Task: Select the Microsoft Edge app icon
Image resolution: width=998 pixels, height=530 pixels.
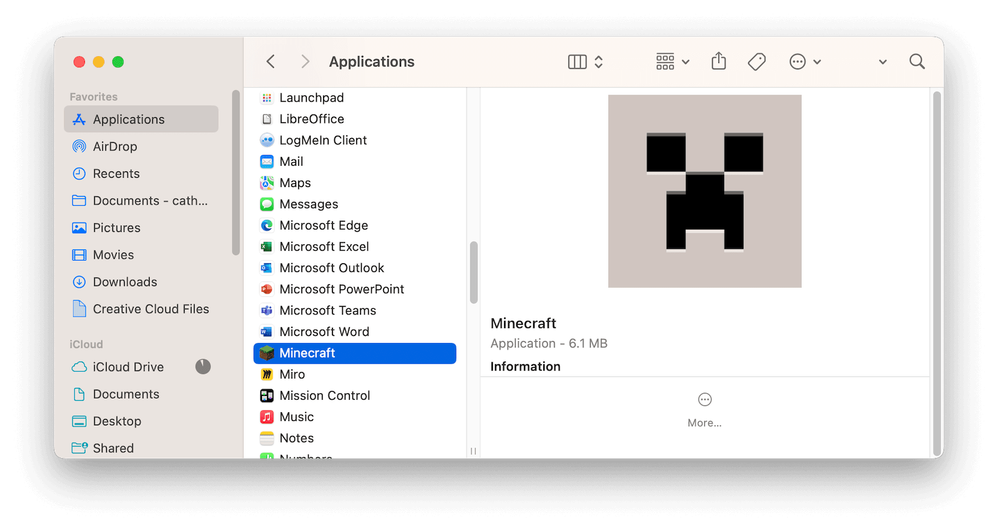Action: click(267, 225)
